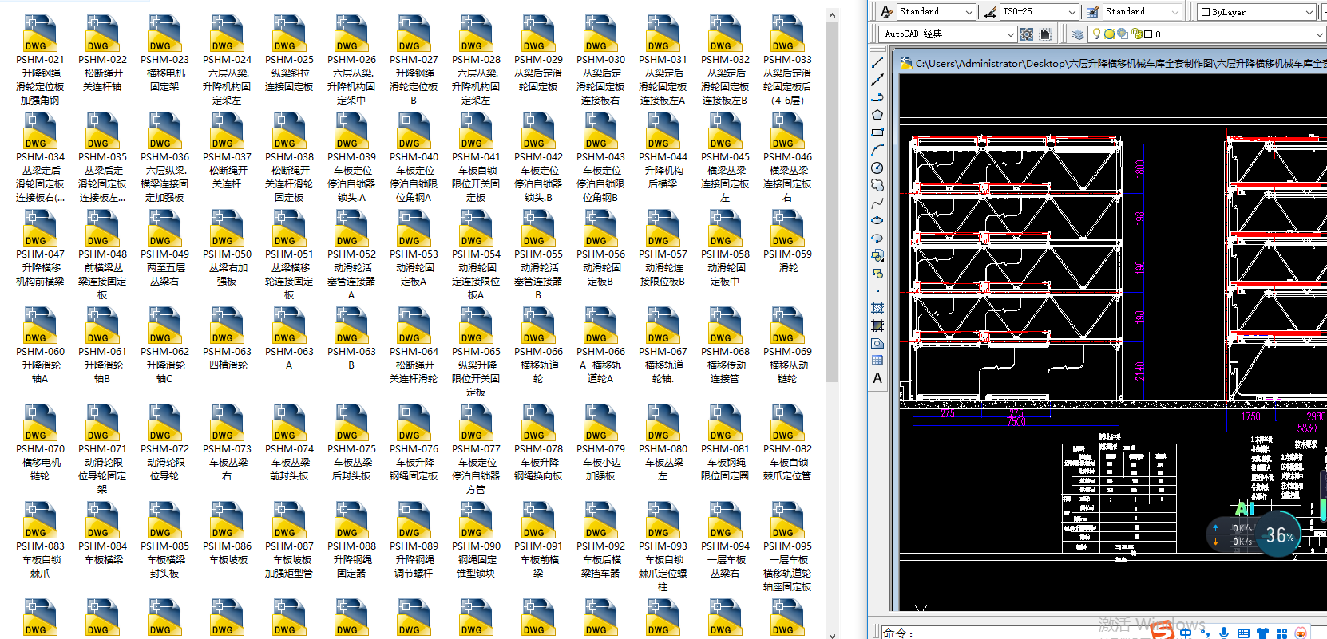Viewport: 1327px width, 639px height.
Task: Select file PSHM-033 in the folder
Action: coord(787,61)
